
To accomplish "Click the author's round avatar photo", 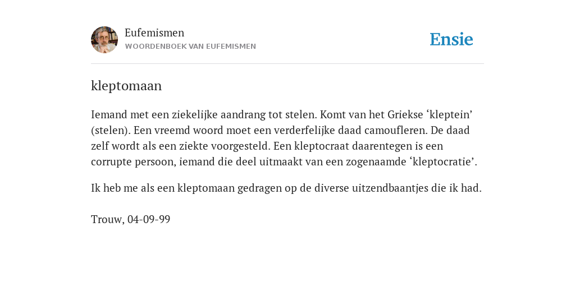I will 104,40.
